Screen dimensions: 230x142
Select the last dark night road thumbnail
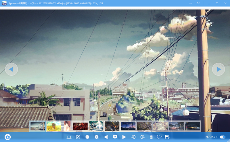point(192,126)
